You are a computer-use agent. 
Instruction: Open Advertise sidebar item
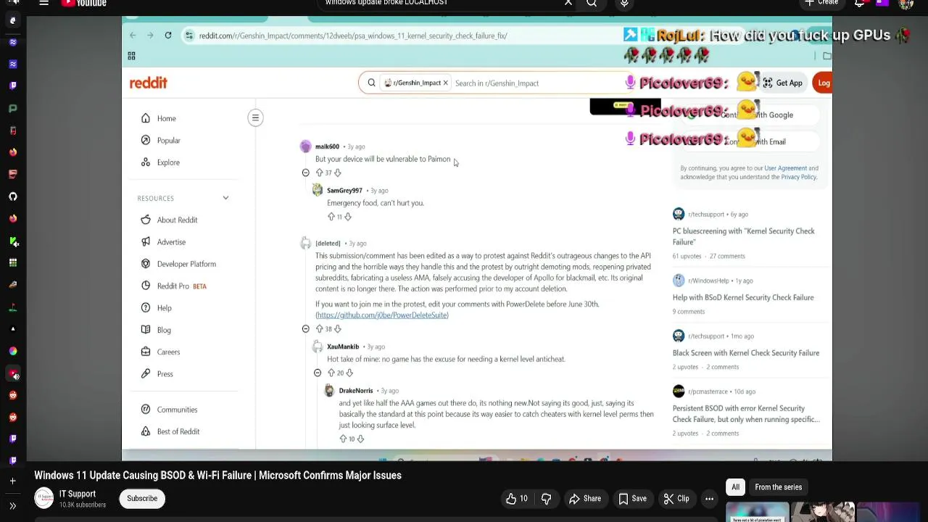[171, 242]
